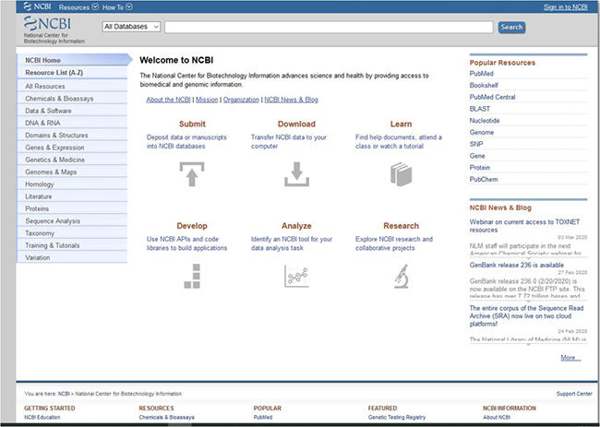
Task: Open PubMed Central in Popular Resources
Action: point(493,97)
